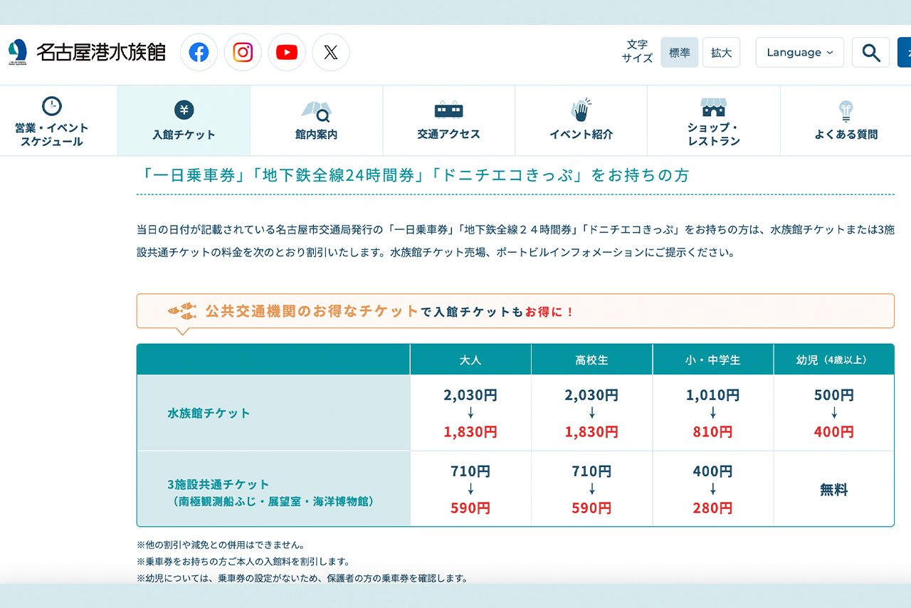
Task: Click the note ※他の割引や減免との併用はできません。
Action: (x=221, y=545)
